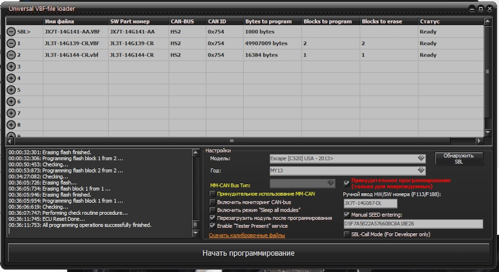Toggle reboot module after programming checkbox
Image resolution: width=499 pixels, height=272 pixels.
(212, 218)
